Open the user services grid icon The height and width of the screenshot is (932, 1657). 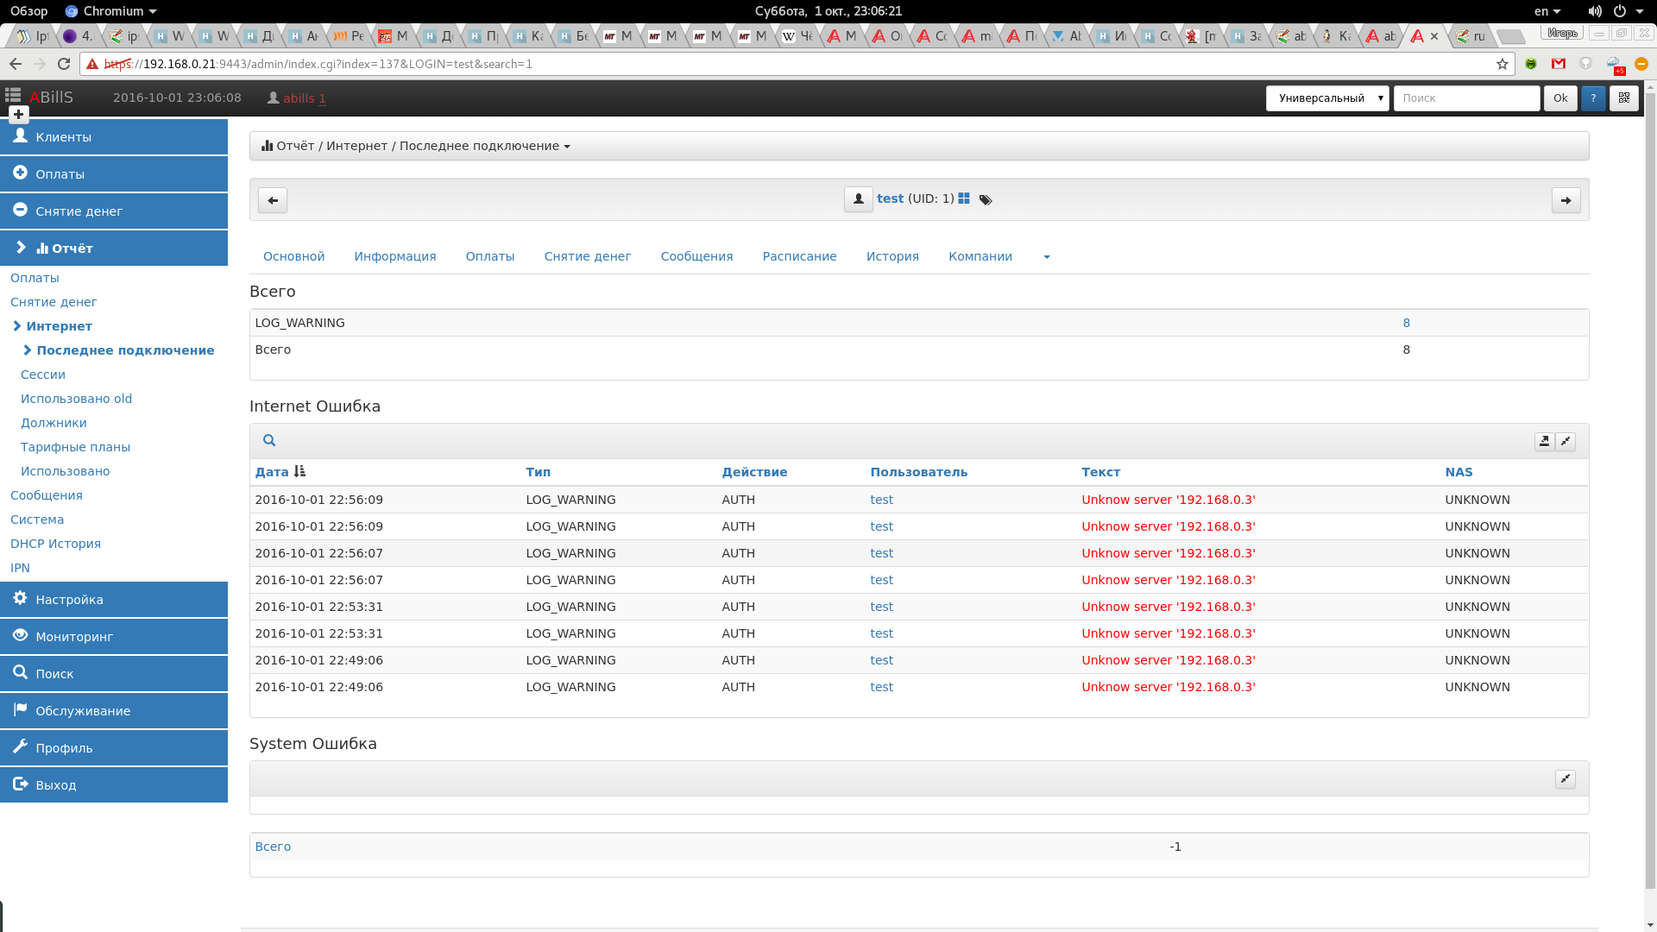[x=964, y=198]
